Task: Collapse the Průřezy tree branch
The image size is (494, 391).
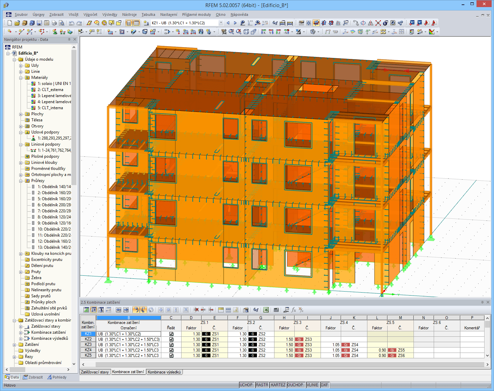Action: [x=21, y=180]
